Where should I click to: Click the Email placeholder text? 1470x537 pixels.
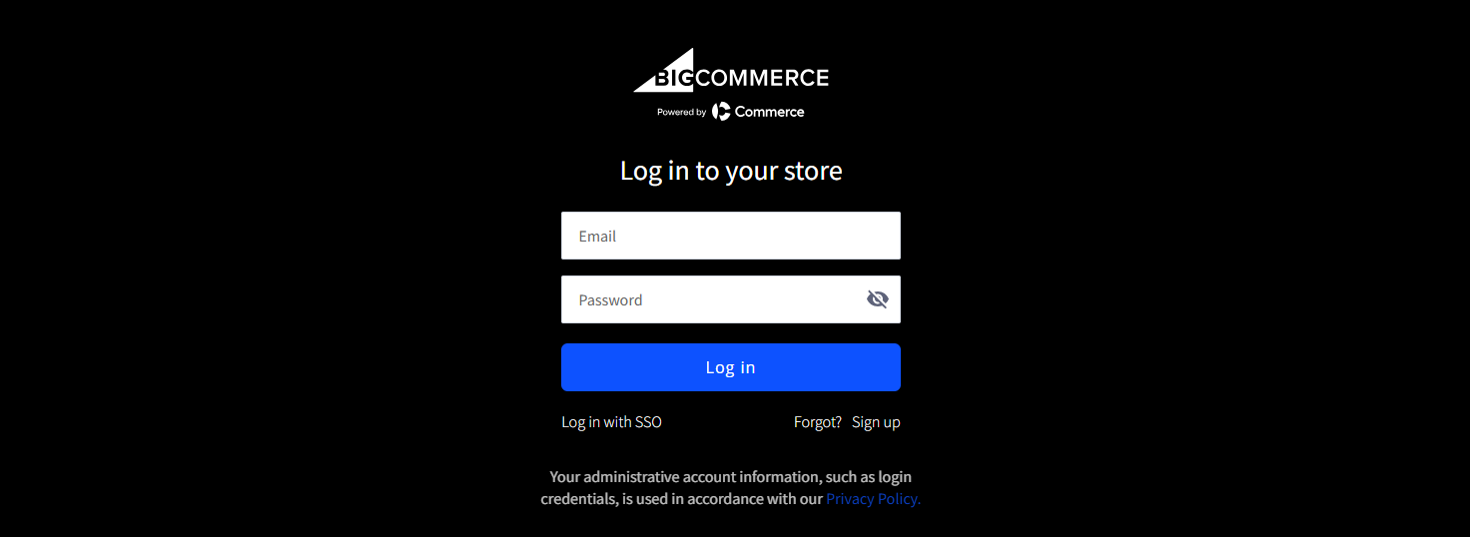(597, 237)
